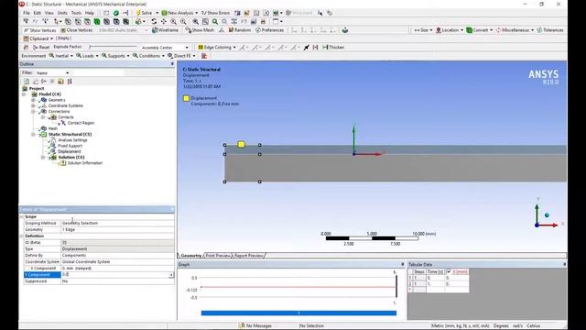Expand the Coordinate Systems node
This screenshot has height=330, width=586.
point(33,106)
